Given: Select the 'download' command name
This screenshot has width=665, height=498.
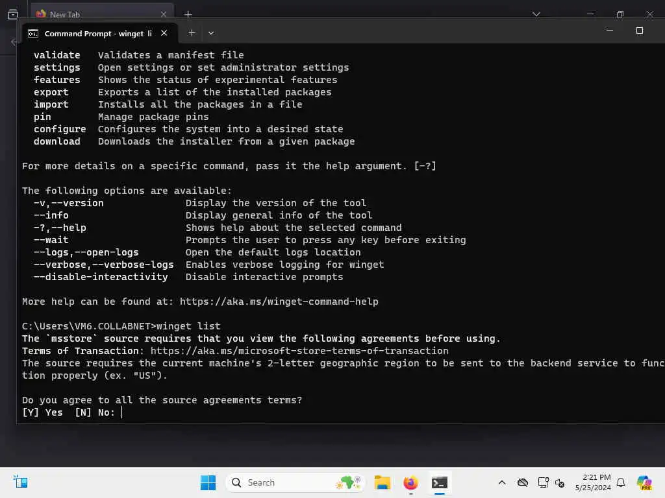Looking at the screenshot, I should pyautogui.click(x=57, y=141).
